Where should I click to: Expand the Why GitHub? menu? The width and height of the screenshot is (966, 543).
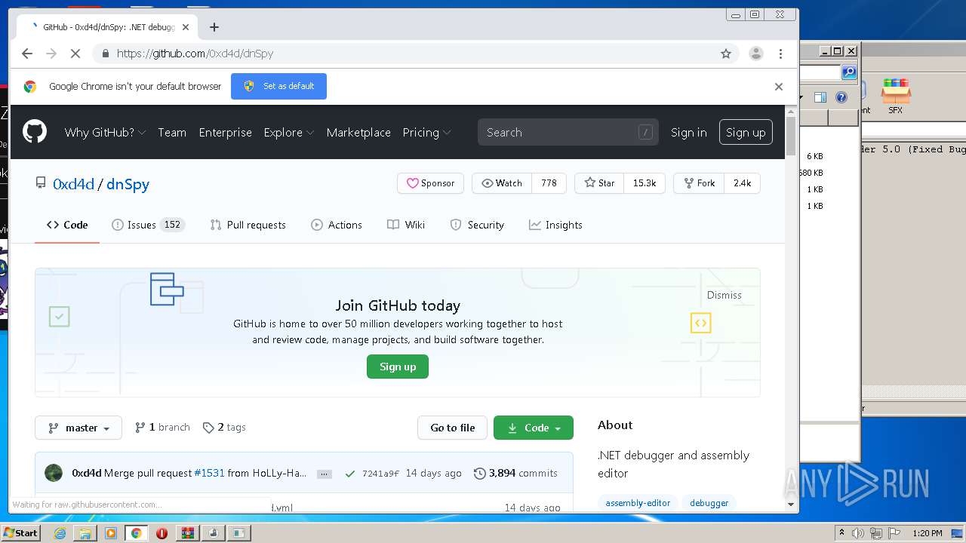coord(105,132)
